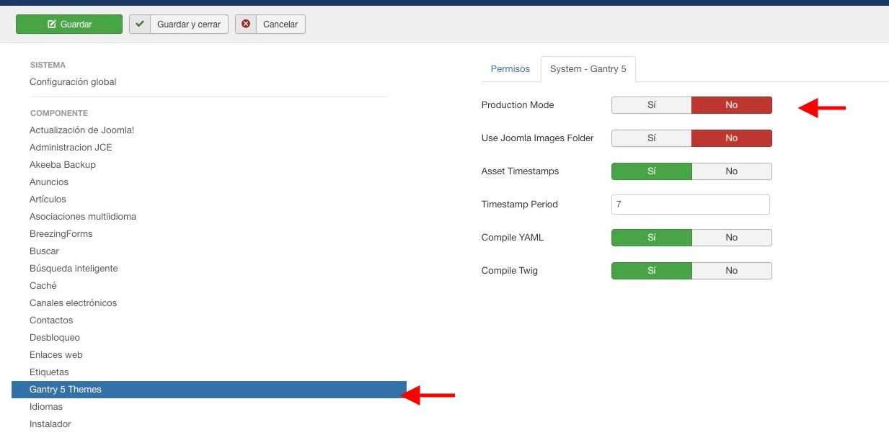This screenshot has width=889, height=435.
Task: Enable Use Joomla Images Folder with Sí
Action: (652, 138)
